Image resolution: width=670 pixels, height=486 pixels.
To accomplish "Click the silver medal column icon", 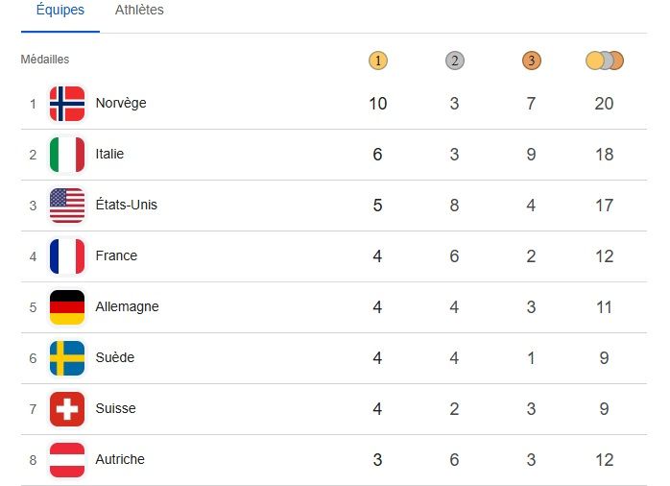I will point(455,61).
